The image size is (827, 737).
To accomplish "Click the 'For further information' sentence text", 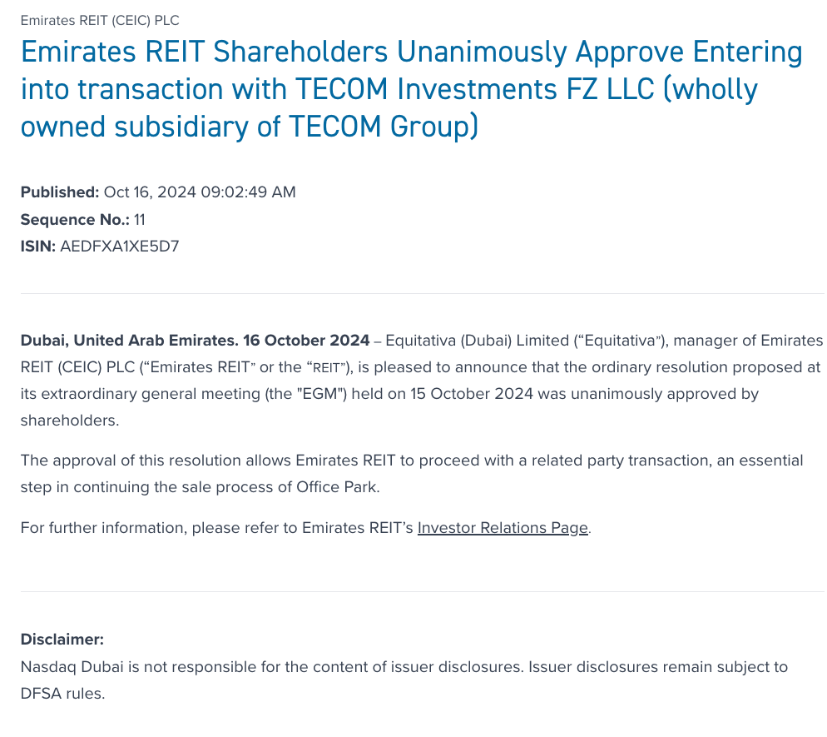I will tap(216, 528).
